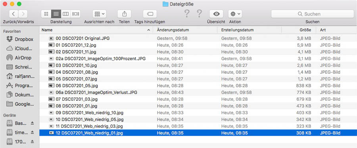357x148 pixels.
Task: Open Progra... applications in the sidebar
Action: coord(19,86)
